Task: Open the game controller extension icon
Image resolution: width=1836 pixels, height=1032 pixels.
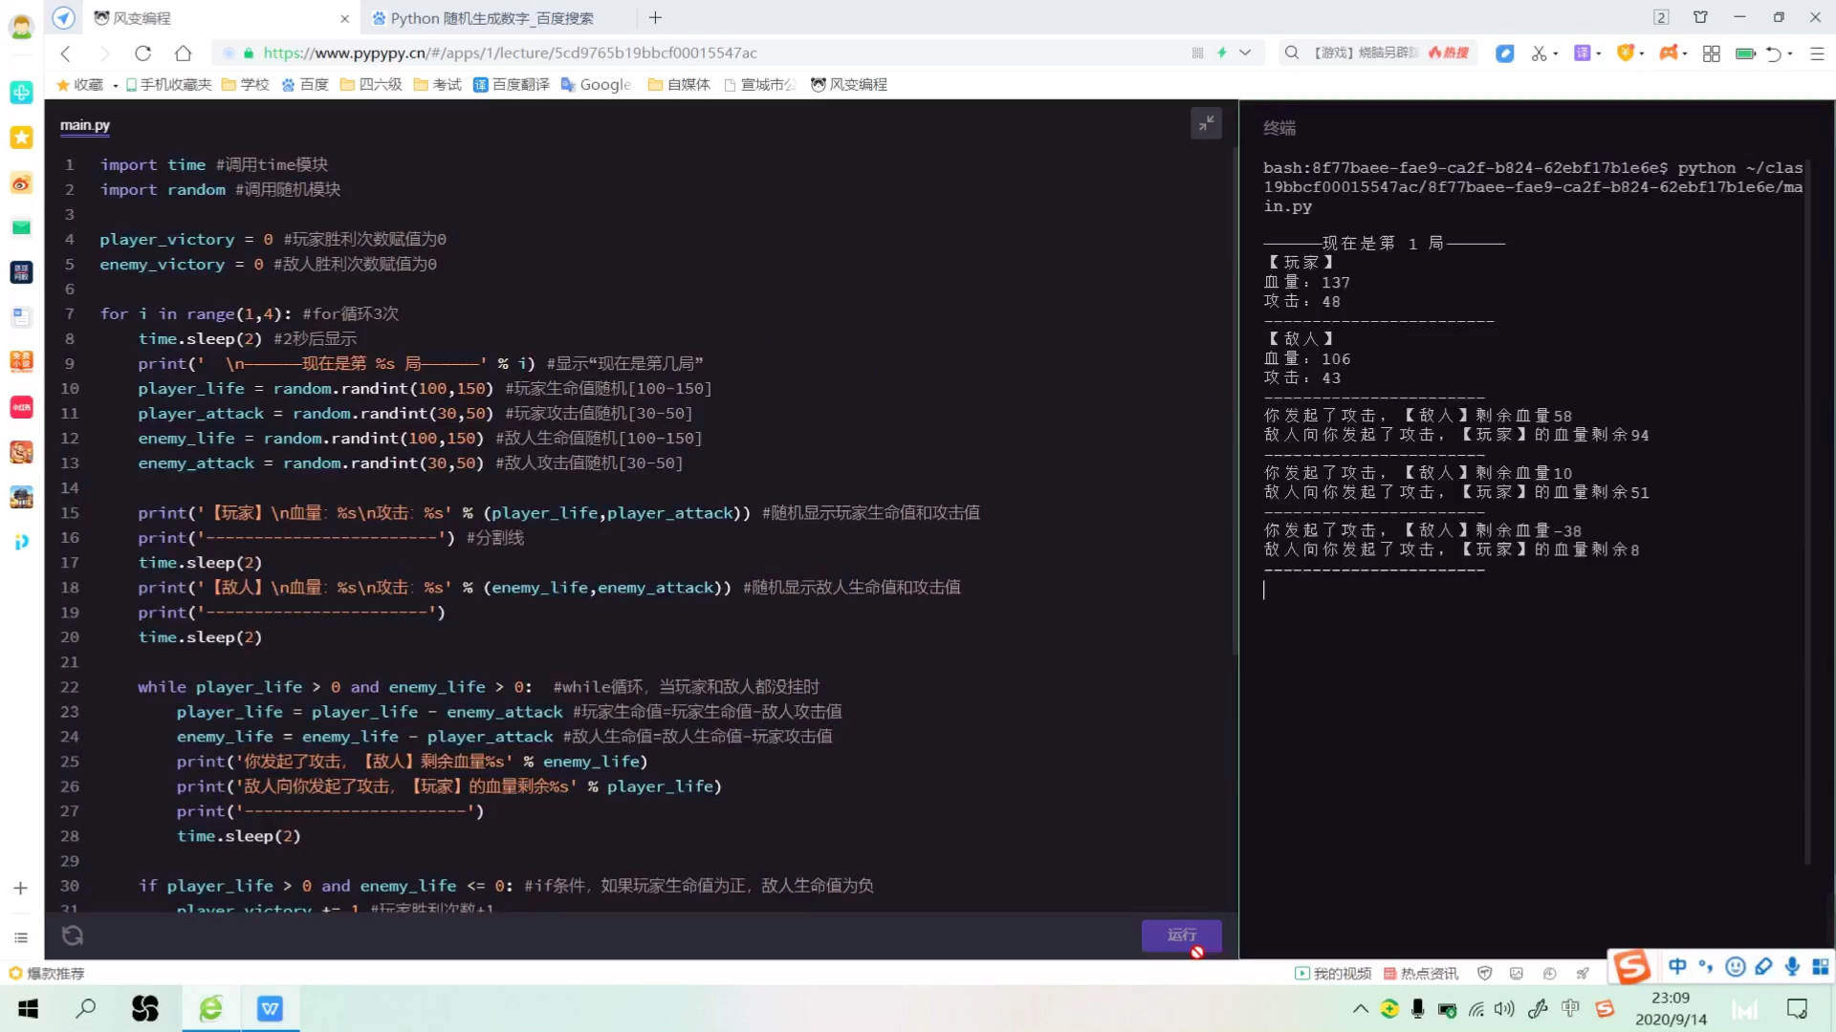Action: (x=1668, y=53)
